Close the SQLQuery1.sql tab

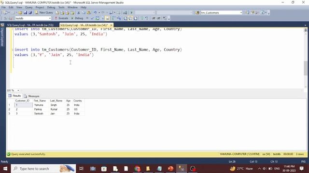(x=111, y=25)
